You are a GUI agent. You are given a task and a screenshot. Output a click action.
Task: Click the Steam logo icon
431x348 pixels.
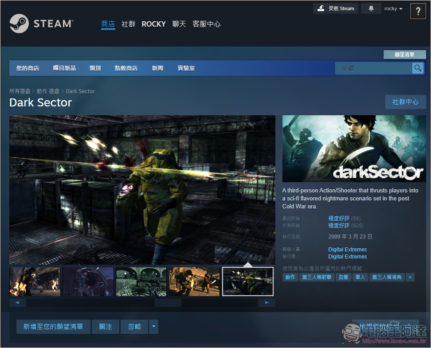point(19,23)
